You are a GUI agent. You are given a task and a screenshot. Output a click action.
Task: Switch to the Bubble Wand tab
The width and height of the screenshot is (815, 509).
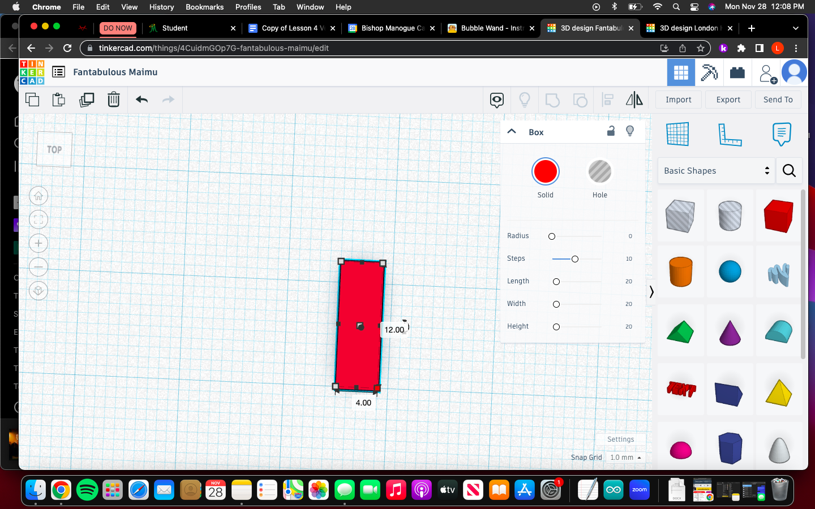tap(491, 28)
